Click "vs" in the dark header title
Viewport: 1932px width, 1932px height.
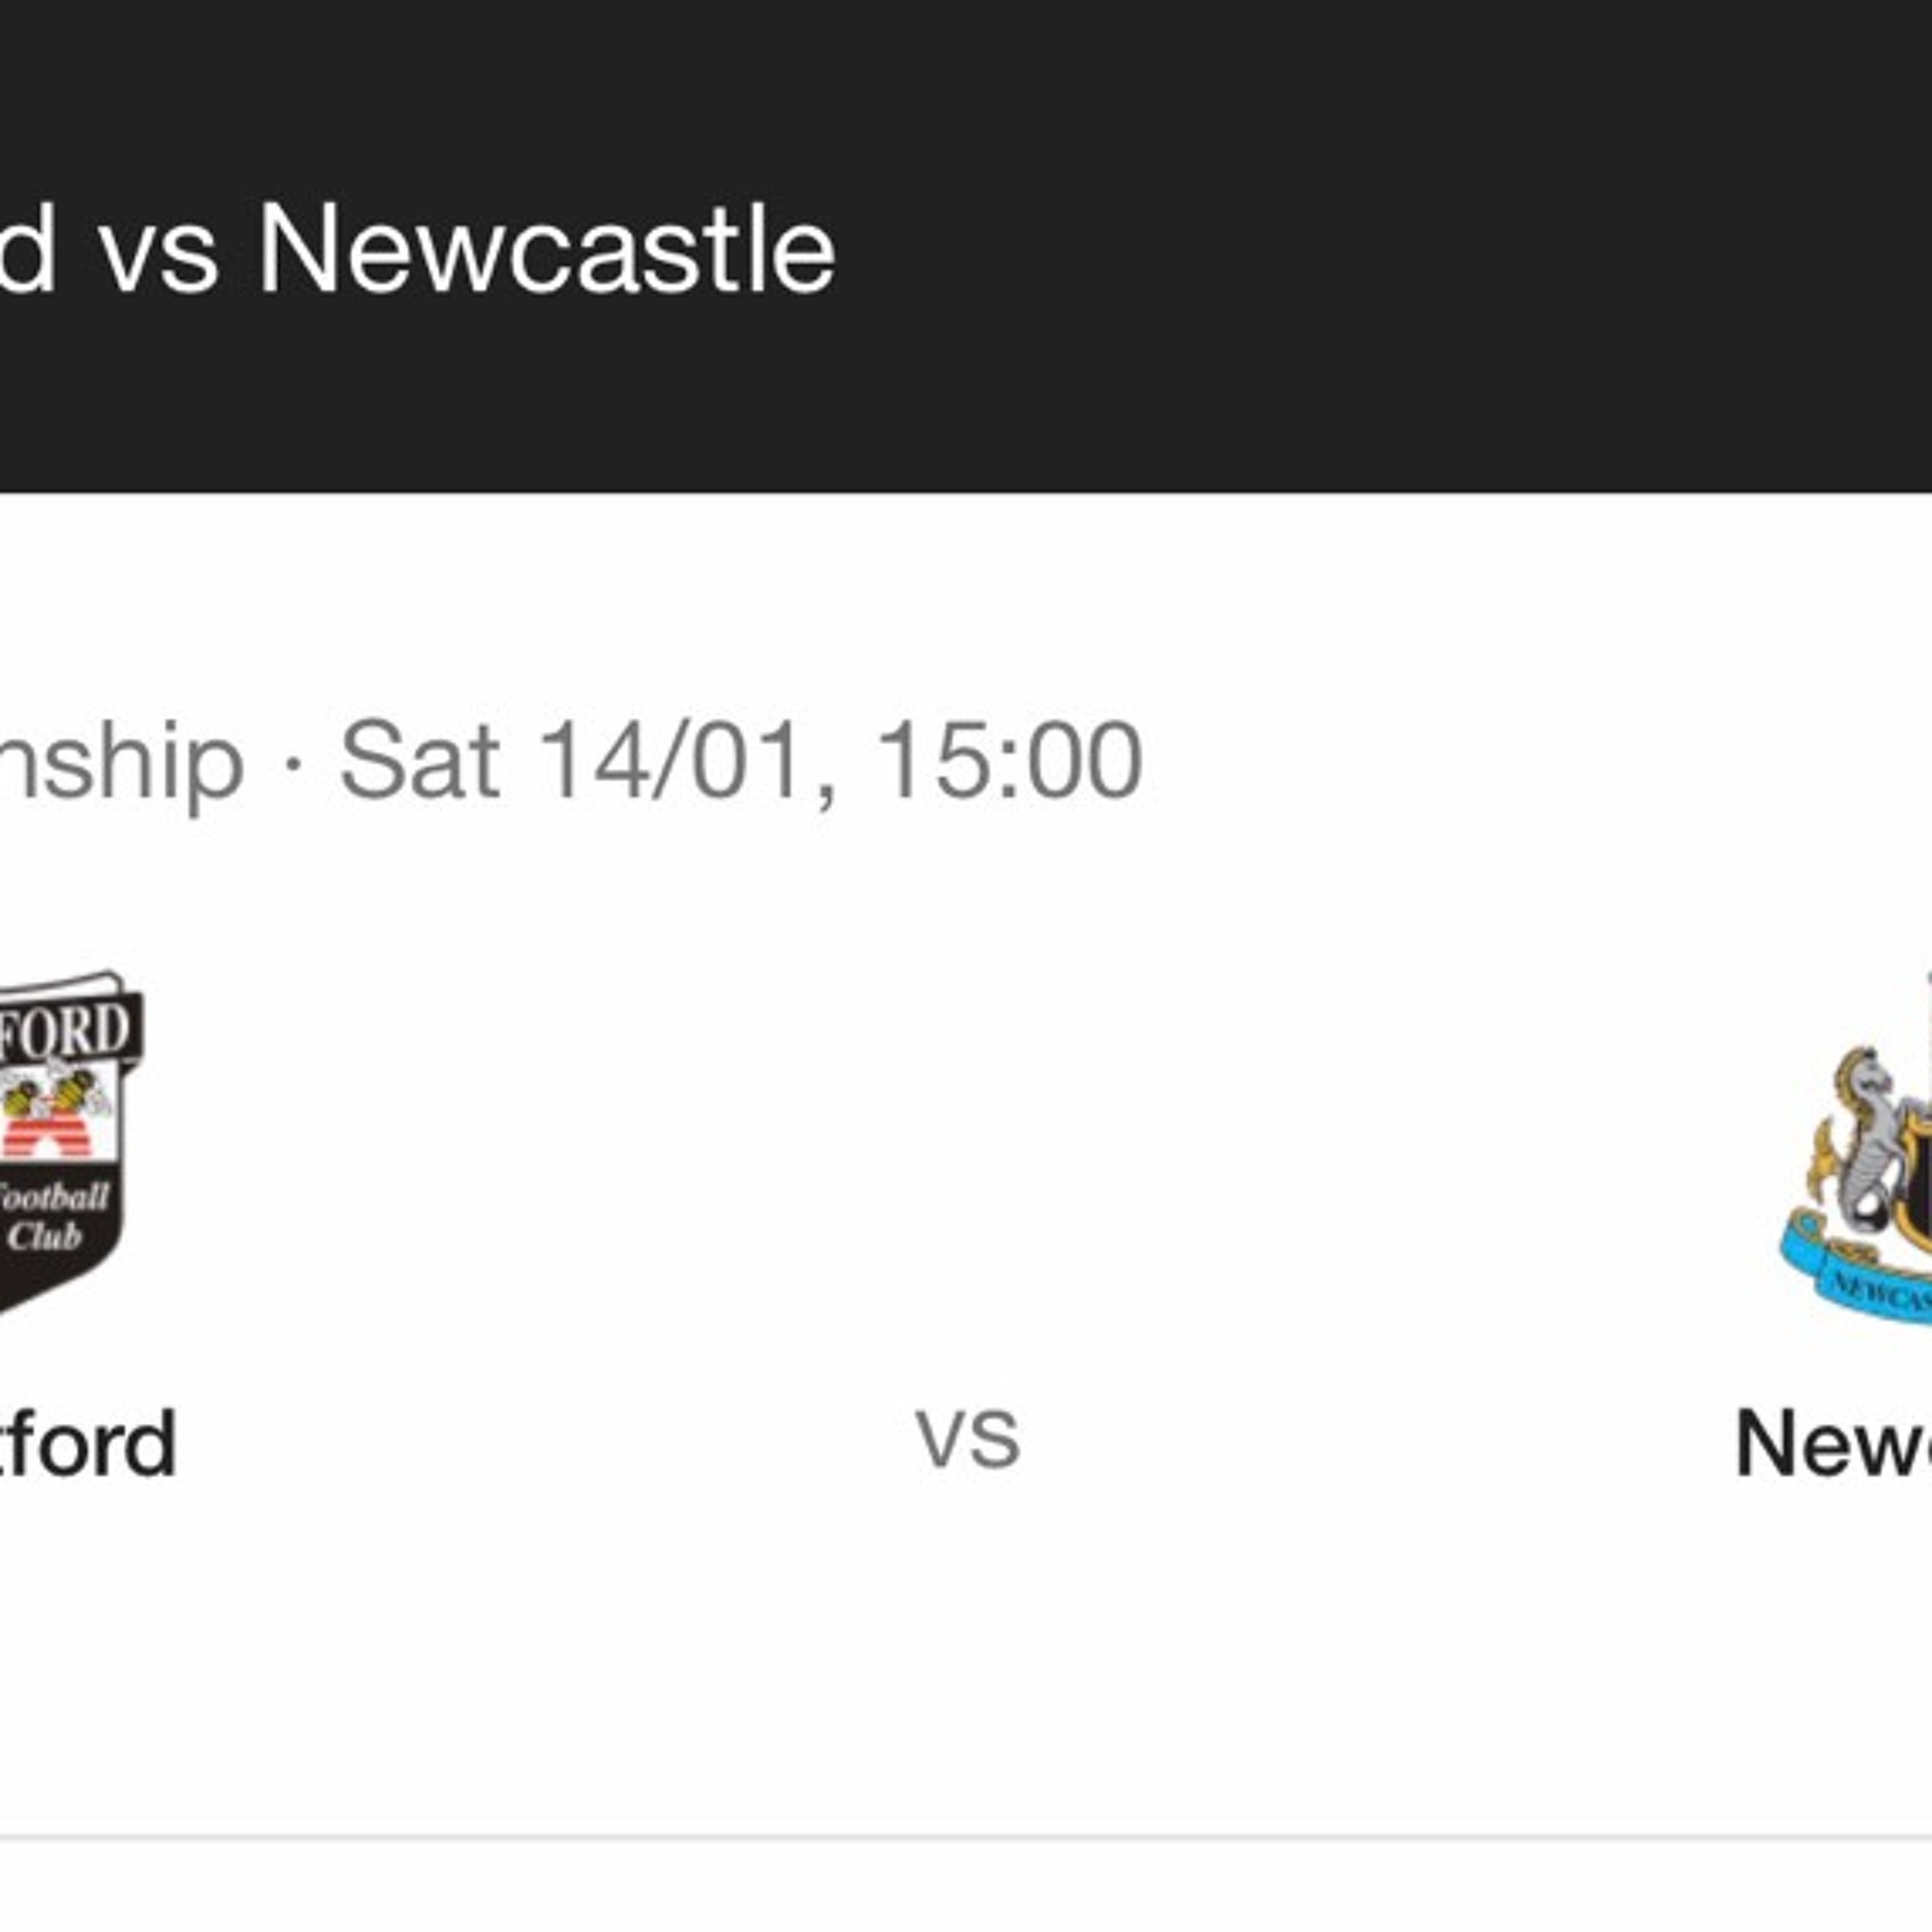pos(159,254)
